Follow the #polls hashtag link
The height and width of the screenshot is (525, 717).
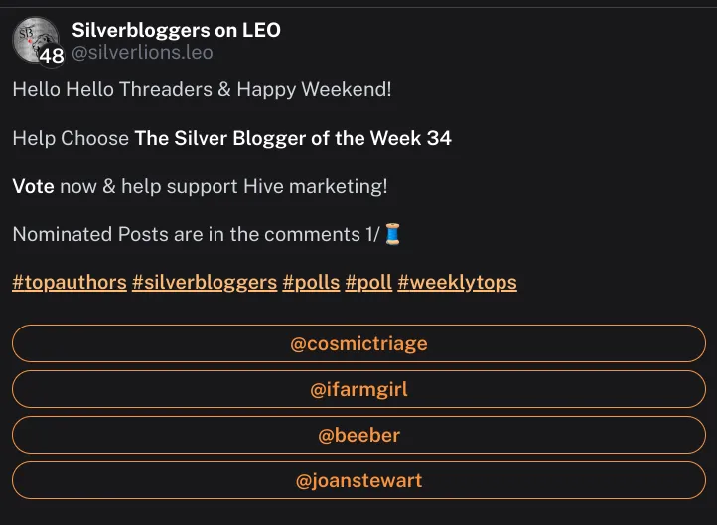(311, 282)
